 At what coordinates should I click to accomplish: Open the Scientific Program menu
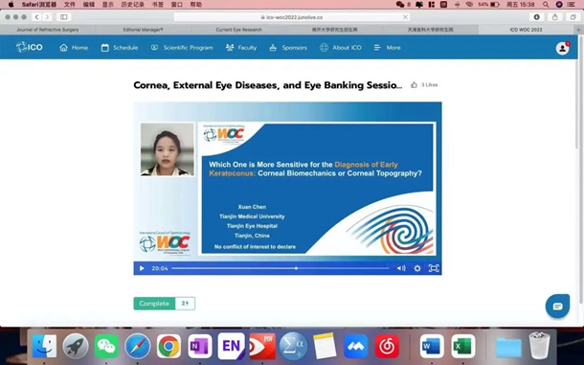pyautogui.click(x=182, y=48)
